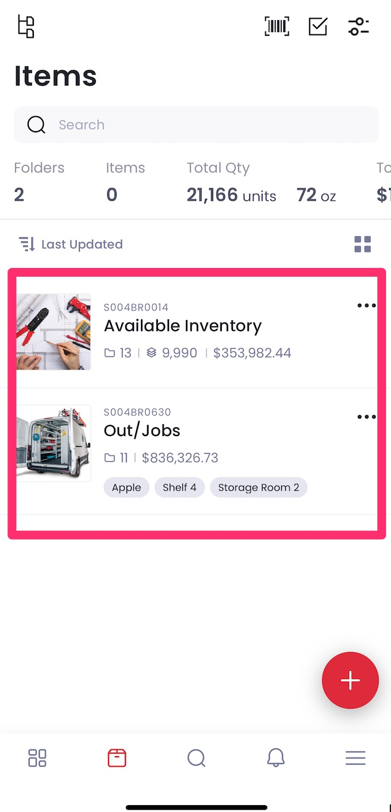
Task: Open the filter sliders icon
Action: pyautogui.click(x=358, y=26)
